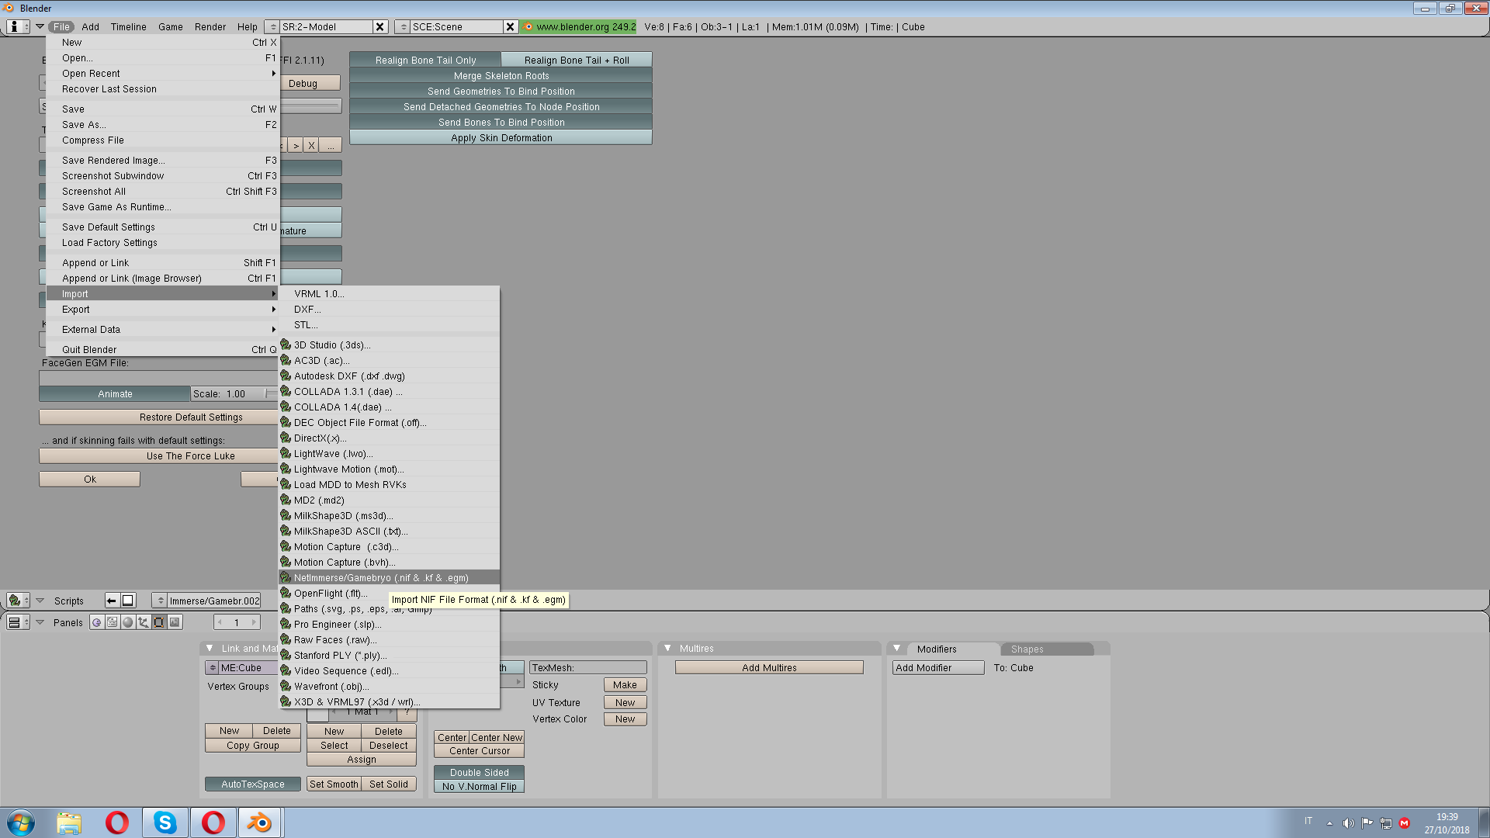
Task: Open the Shading sphere panel context
Action: point(128,622)
